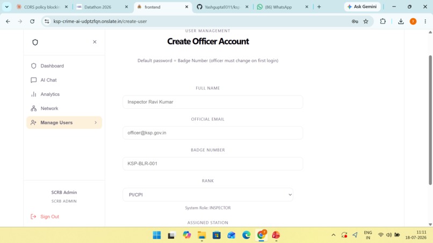Open Task View on the taskbar
This screenshot has width=433, height=243.
click(x=171, y=235)
